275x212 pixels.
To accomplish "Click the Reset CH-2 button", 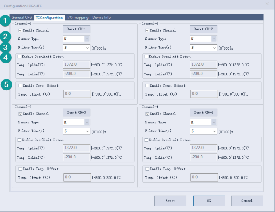I will pos(204,29).
